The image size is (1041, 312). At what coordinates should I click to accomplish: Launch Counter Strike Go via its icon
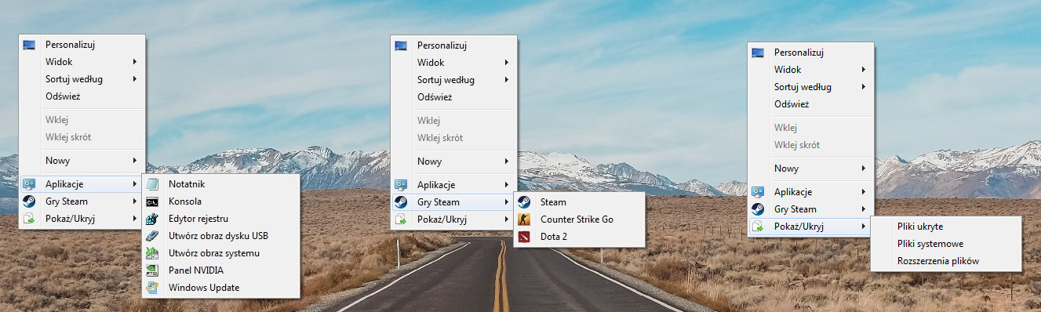point(524,219)
